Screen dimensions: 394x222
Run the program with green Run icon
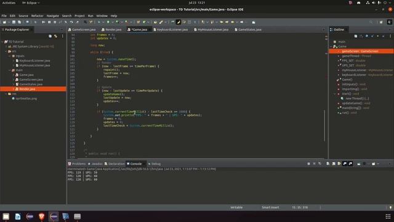(108, 22)
